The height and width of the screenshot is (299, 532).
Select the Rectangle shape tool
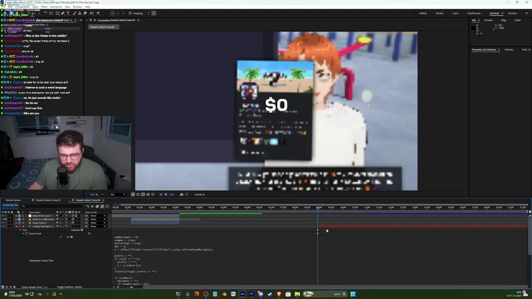pos(57,13)
